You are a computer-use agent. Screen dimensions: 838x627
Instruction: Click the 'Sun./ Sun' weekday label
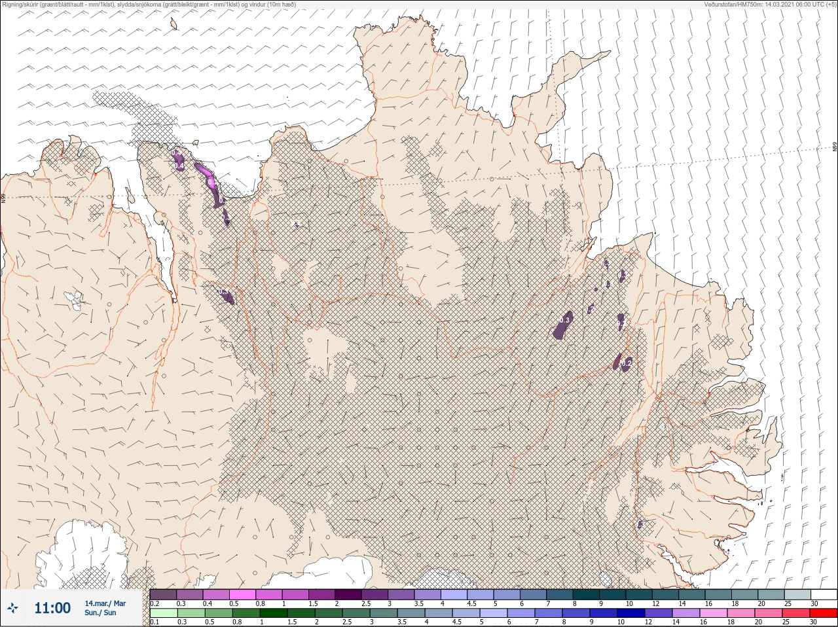[x=100, y=613]
